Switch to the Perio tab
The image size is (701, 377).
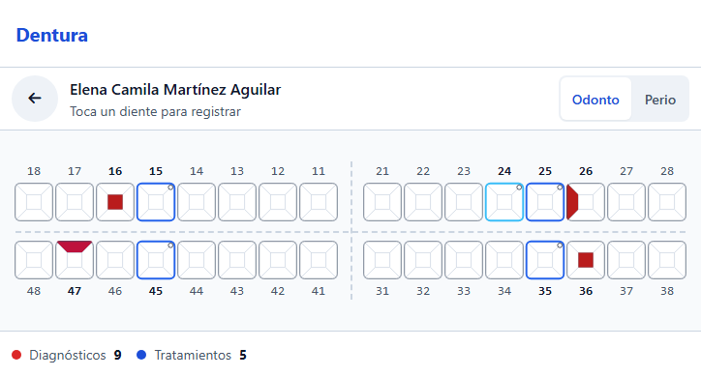coord(660,99)
